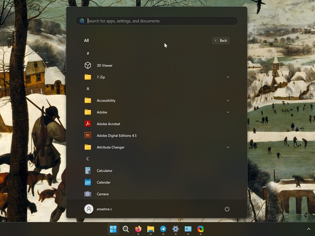Open Firefox from the taskbar
The image size is (315, 236).
[138, 229]
